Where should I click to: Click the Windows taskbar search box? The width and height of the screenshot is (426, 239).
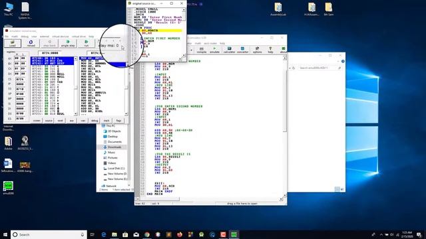point(49,234)
